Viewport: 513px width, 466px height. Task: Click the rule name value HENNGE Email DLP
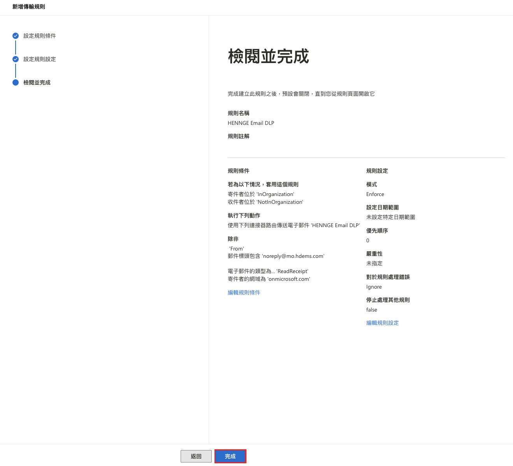251,123
